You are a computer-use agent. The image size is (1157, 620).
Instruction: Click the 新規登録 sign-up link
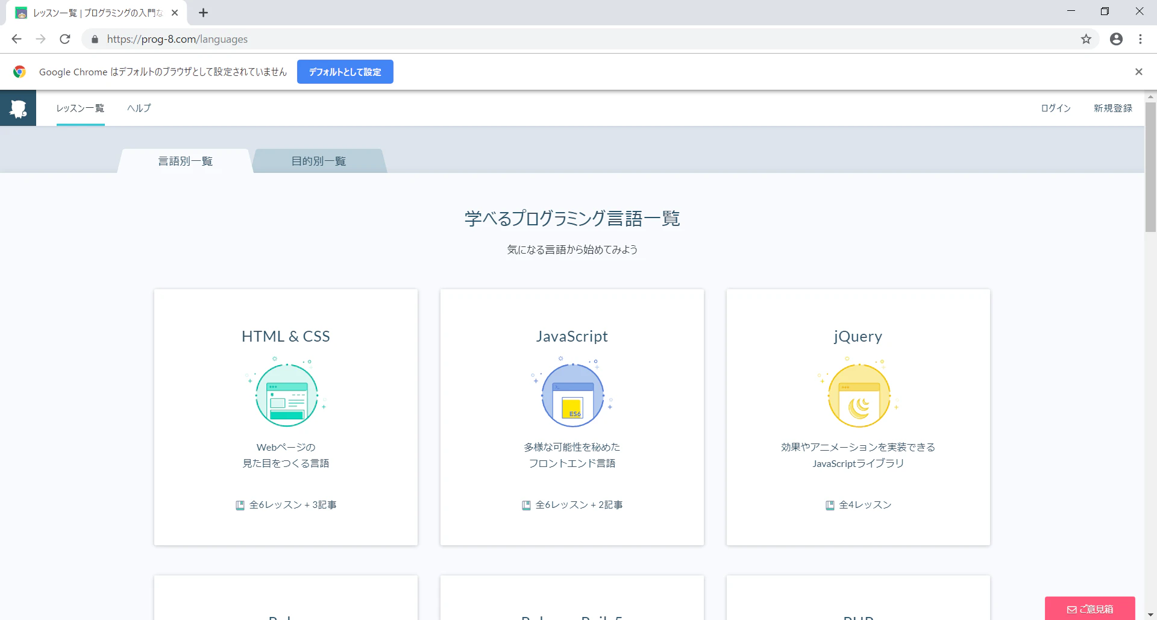pos(1113,108)
